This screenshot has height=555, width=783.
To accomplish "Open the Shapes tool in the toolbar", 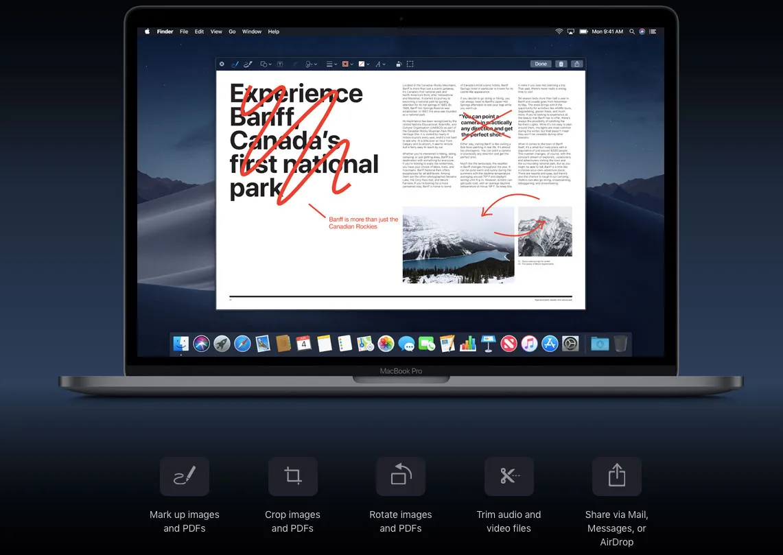I will (x=264, y=63).
